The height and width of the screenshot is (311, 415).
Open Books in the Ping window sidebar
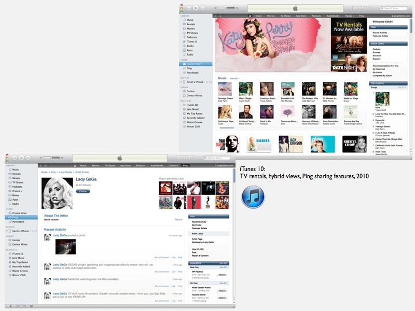[16, 195]
